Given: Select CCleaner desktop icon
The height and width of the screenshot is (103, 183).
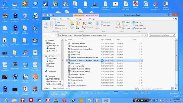Looking at the screenshot, I should coord(35,90).
